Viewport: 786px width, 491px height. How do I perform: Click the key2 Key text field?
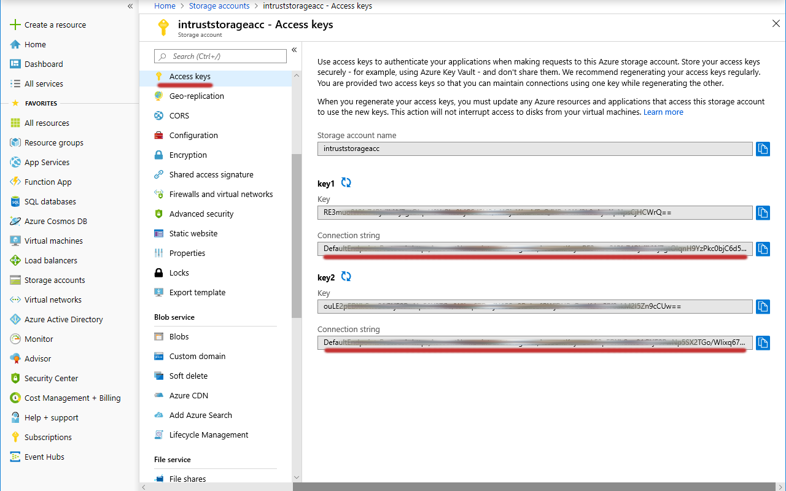click(535, 306)
